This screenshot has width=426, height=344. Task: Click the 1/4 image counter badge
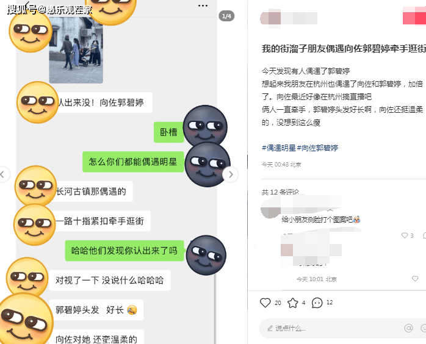(226, 16)
